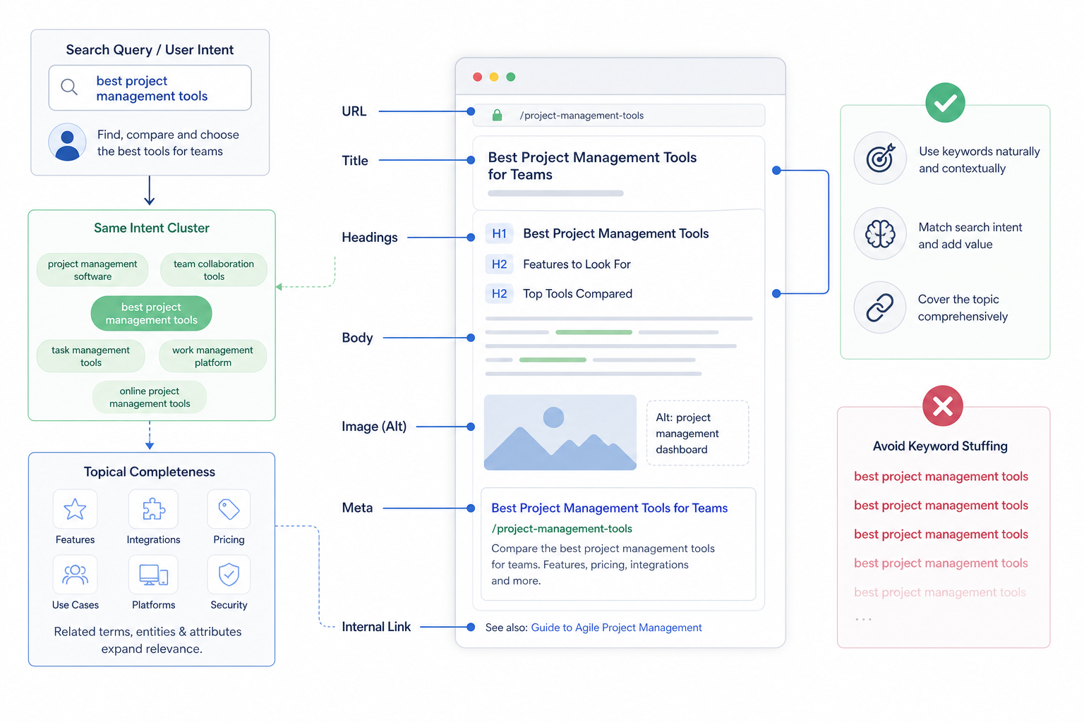Click the user avatar icon beside the intent text
Screen dimensions: 1084x722
click(x=67, y=142)
